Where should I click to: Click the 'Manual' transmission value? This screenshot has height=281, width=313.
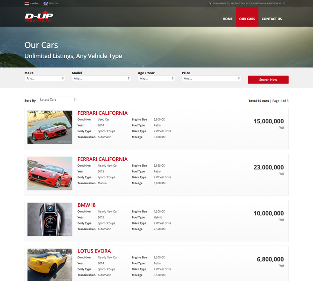click(x=103, y=183)
